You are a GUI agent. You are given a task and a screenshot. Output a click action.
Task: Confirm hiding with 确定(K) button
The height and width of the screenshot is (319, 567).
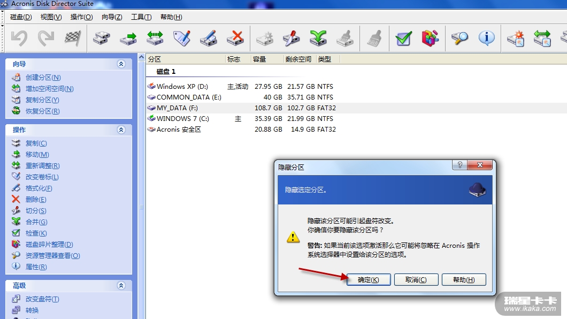click(x=369, y=279)
